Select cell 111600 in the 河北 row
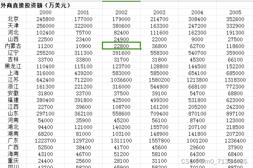 (x=159, y=33)
